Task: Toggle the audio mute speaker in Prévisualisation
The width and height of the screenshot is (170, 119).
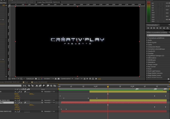Action: pos(164,28)
